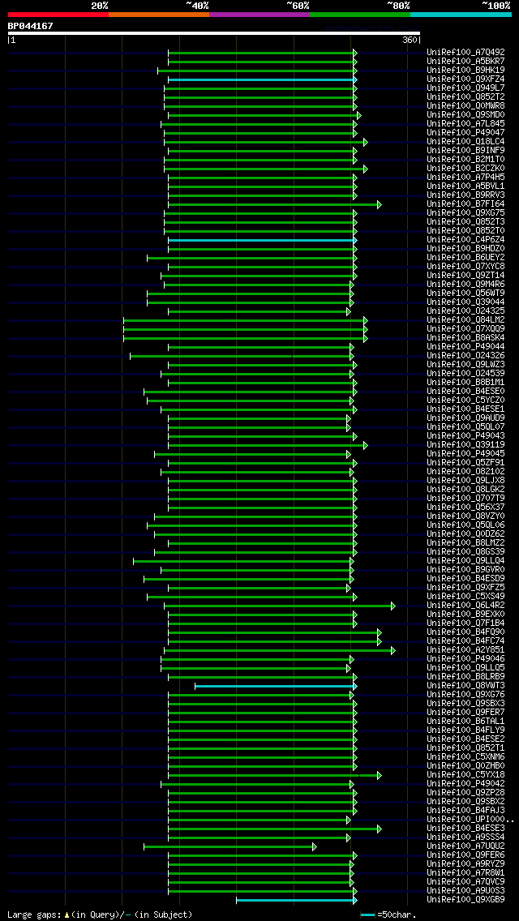Viewport: 519px width, 921px height.
Task: Click the cyan ~100% color segment
Action: (x=461, y=14)
